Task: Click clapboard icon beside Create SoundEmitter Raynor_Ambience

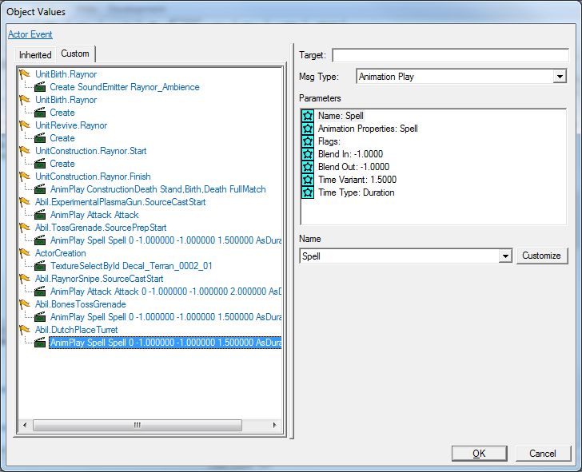Action: (x=40, y=87)
